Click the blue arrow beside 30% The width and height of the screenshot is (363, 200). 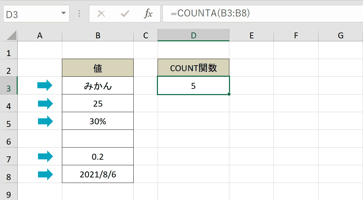[45, 121]
